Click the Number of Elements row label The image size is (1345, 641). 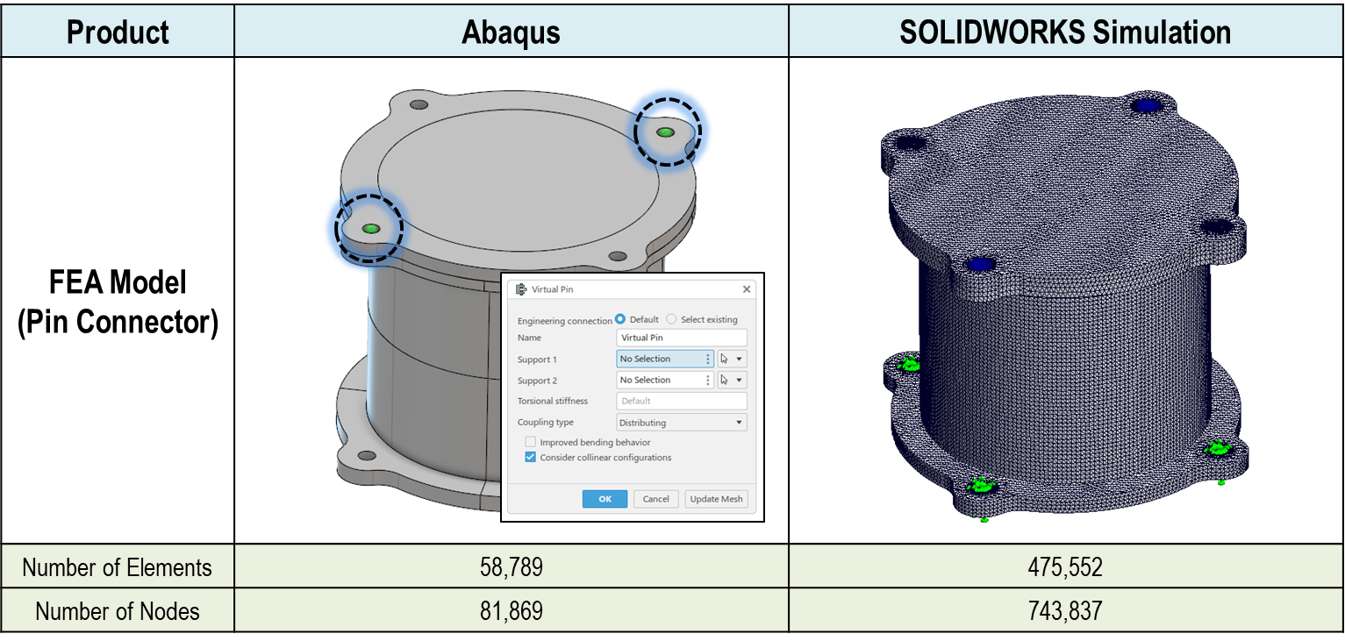tap(118, 567)
